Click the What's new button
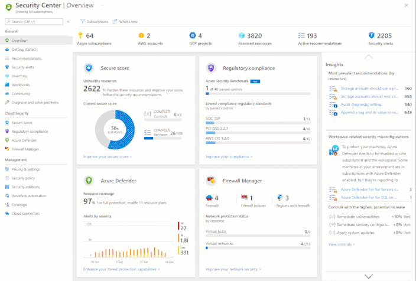This screenshot has width=416, height=281. (125, 21)
